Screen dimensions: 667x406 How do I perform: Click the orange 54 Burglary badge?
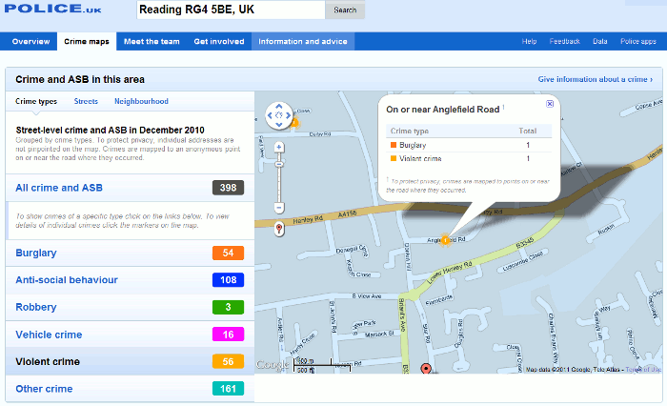(228, 253)
